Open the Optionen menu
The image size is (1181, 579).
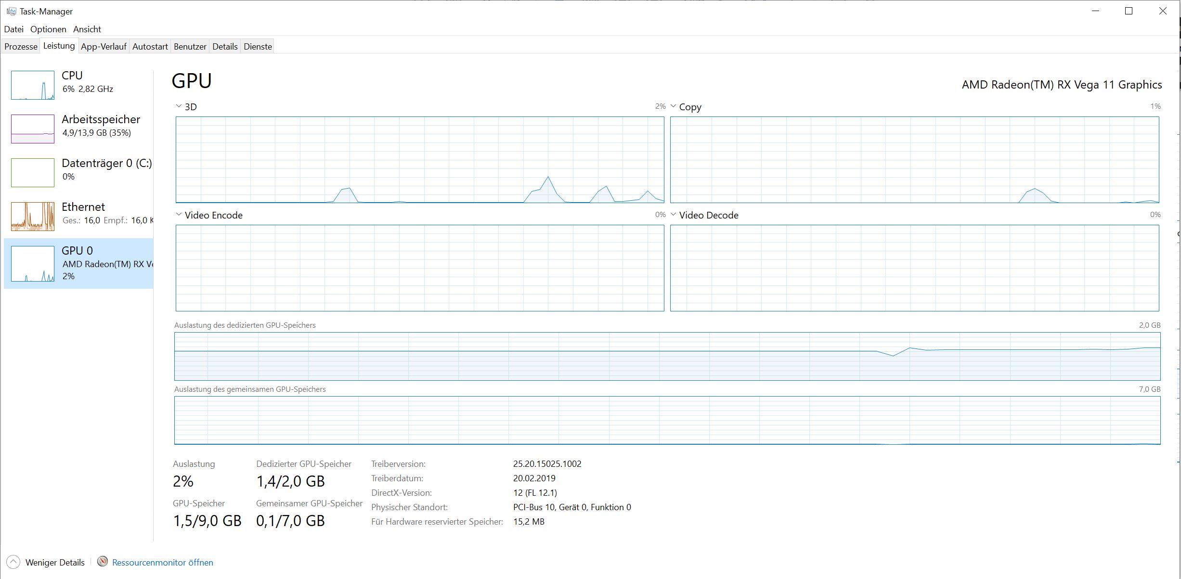coord(48,29)
